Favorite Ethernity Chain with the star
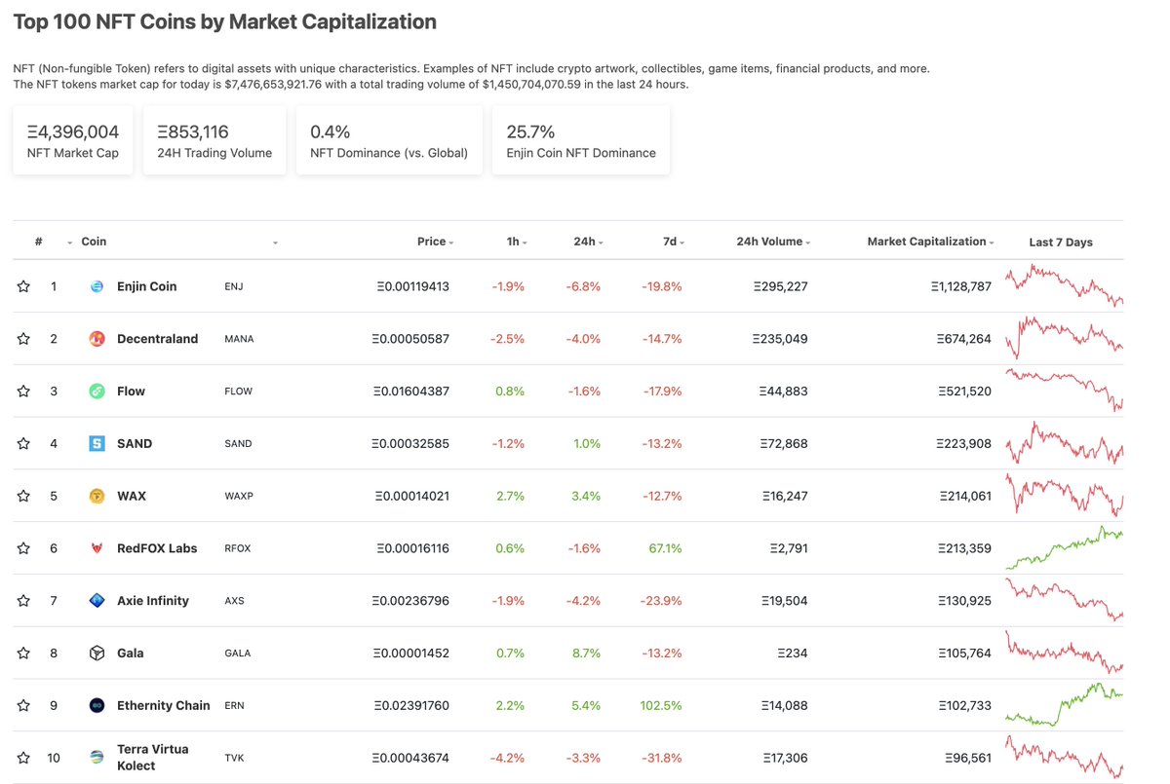The width and height of the screenshot is (1170, 784). (x=23, y=705)
